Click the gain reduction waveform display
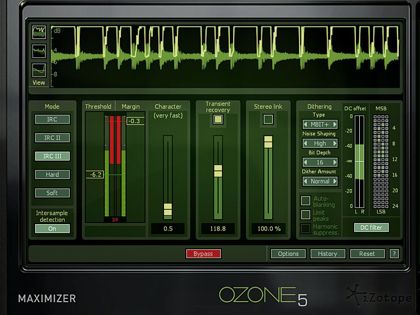This screenshot has width=420, height=315. coord(225,56)
